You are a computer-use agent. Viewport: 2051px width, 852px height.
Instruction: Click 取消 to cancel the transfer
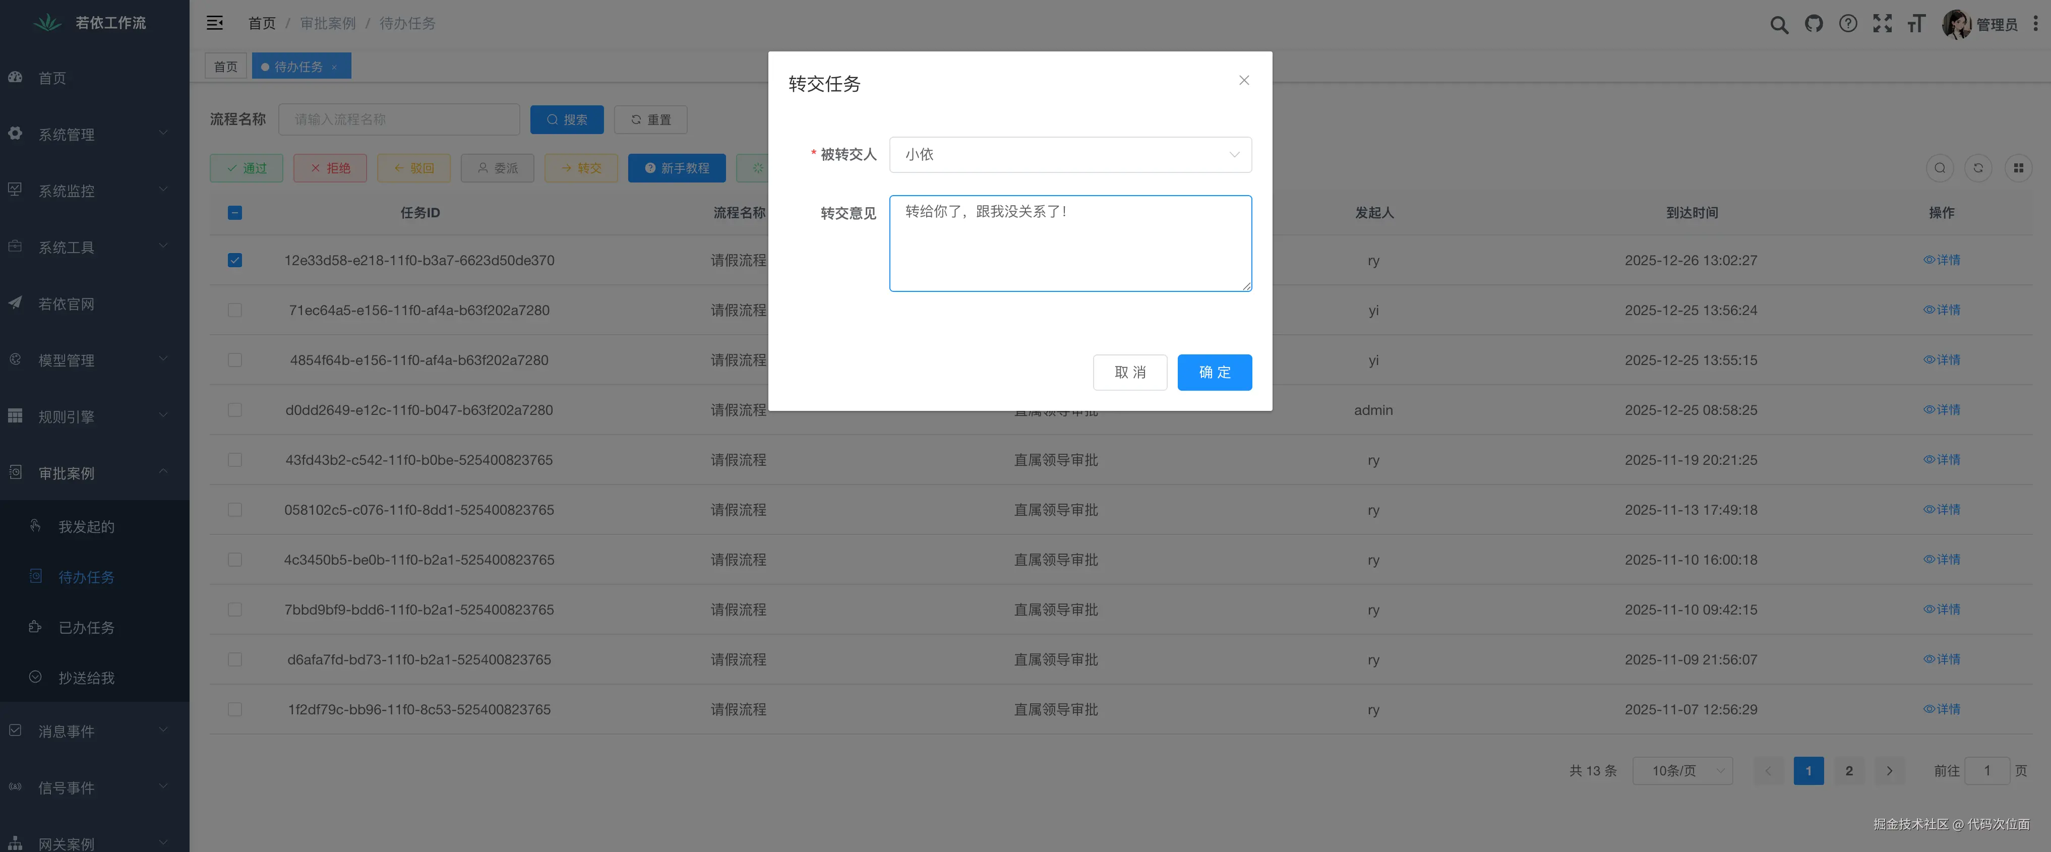(1129, 373)
